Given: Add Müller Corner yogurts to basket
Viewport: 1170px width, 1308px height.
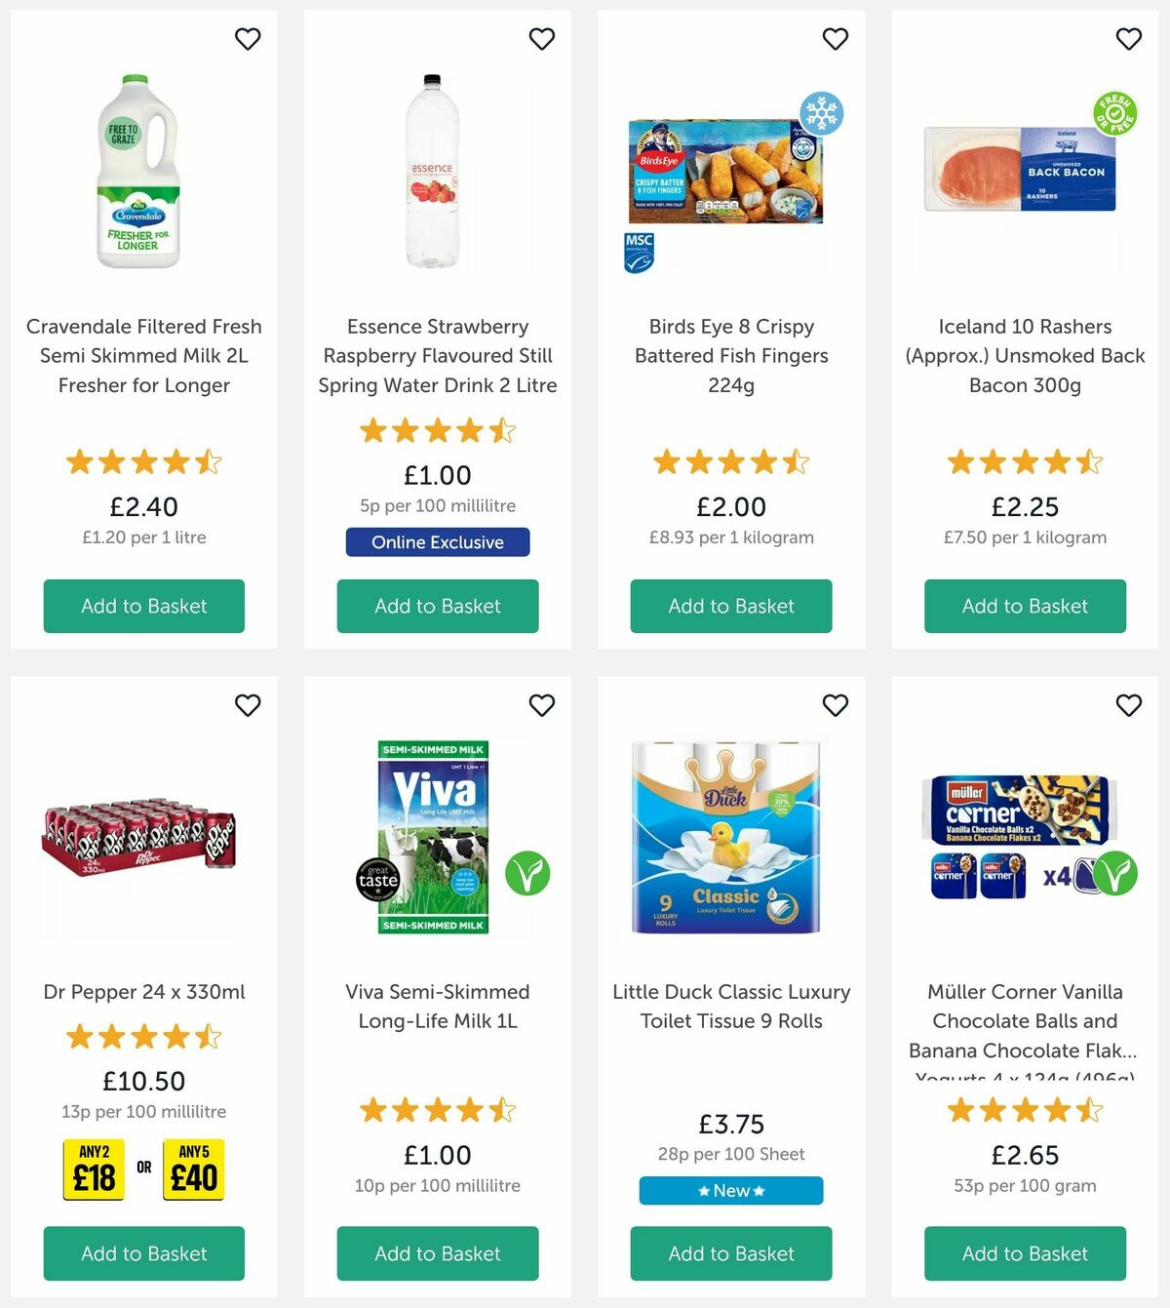Looking at the screenshot, I should click(x=1023, y=1254).
